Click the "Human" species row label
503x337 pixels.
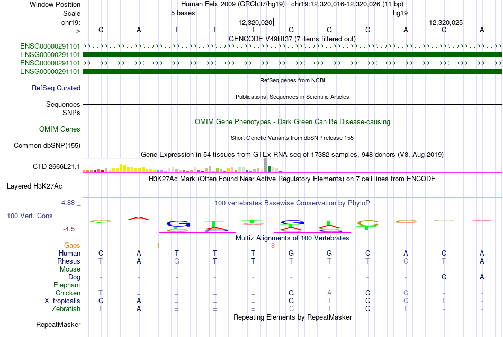[x=69, y=254]
